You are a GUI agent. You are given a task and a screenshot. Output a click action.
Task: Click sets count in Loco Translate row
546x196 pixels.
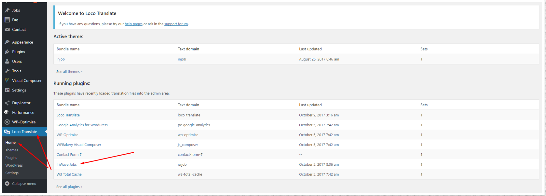point(421,115)
